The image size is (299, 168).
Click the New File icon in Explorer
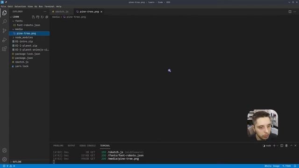[x=33, y=17]
